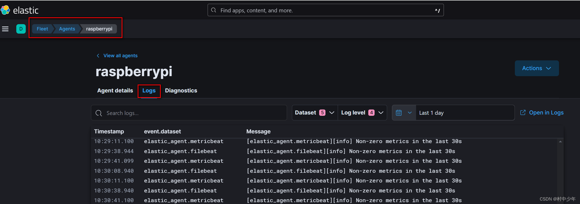580x204 pixels.
Task: Click the calendar quick-select icon
Action: tap(399, 113)
